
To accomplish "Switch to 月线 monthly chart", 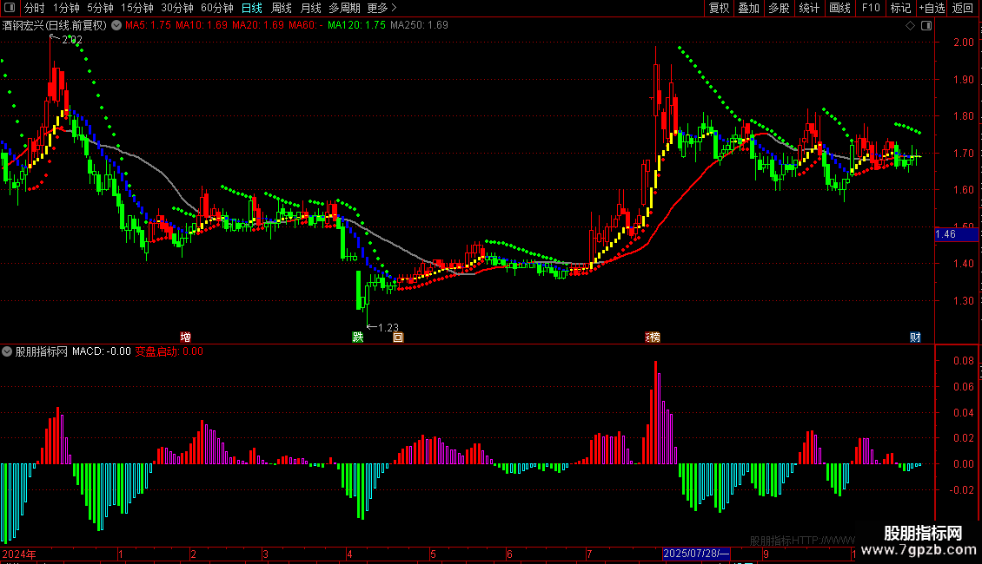I will [x=310, y=8].
